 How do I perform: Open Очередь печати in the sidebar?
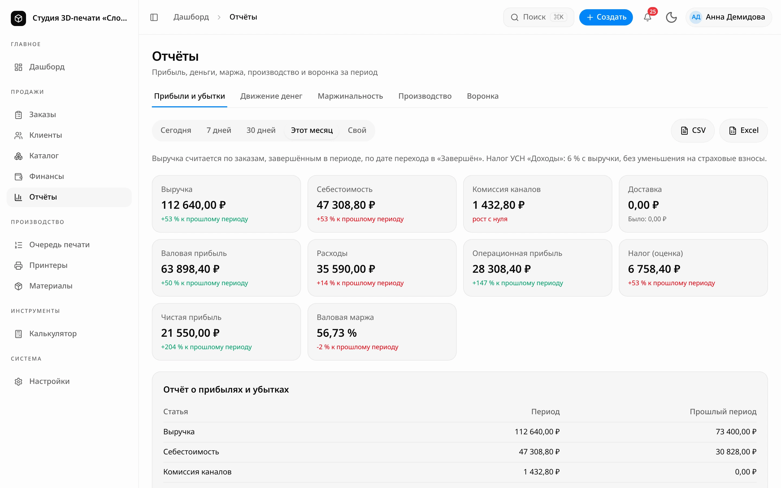pos(69,245)
